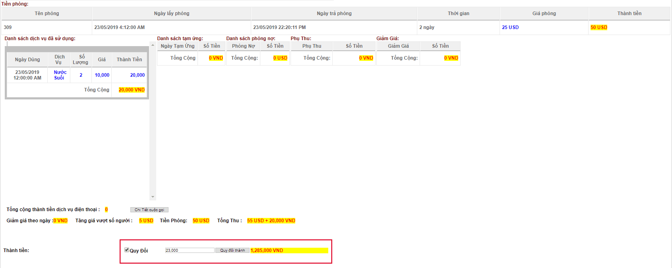The image size is (672, 268).
Task: Open the Nước Suối service link
Action: (60, 75)
